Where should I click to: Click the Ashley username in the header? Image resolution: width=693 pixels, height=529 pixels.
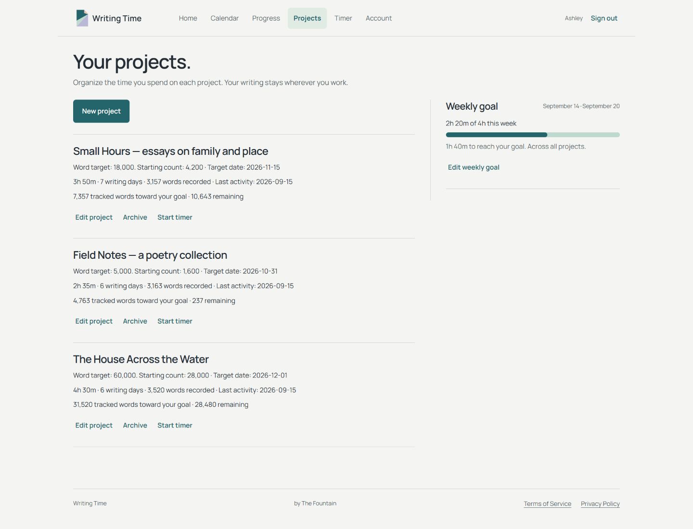tap(574, 18)
